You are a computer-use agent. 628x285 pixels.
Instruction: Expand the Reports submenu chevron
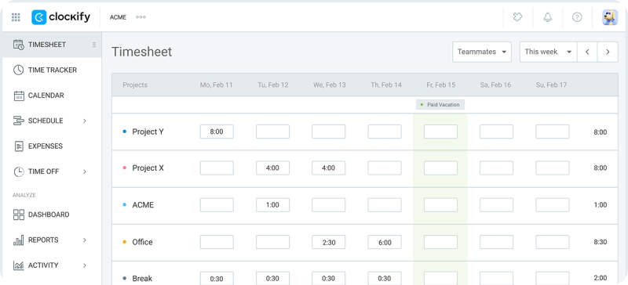click(x=85, y=240)
